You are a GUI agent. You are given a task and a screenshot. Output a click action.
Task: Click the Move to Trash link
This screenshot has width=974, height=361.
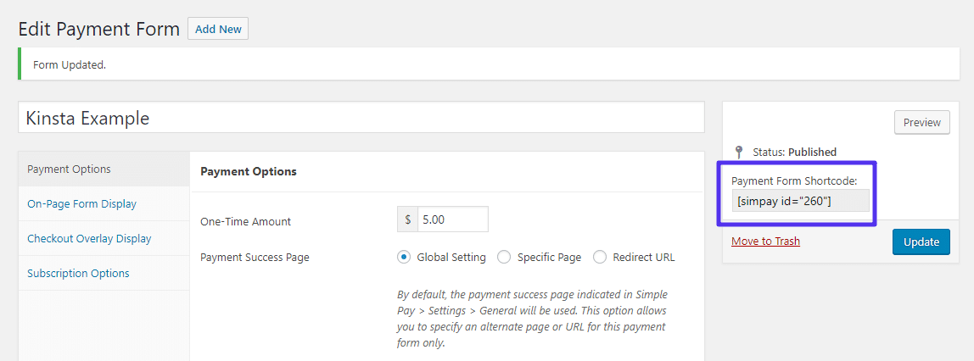(765, 241)
